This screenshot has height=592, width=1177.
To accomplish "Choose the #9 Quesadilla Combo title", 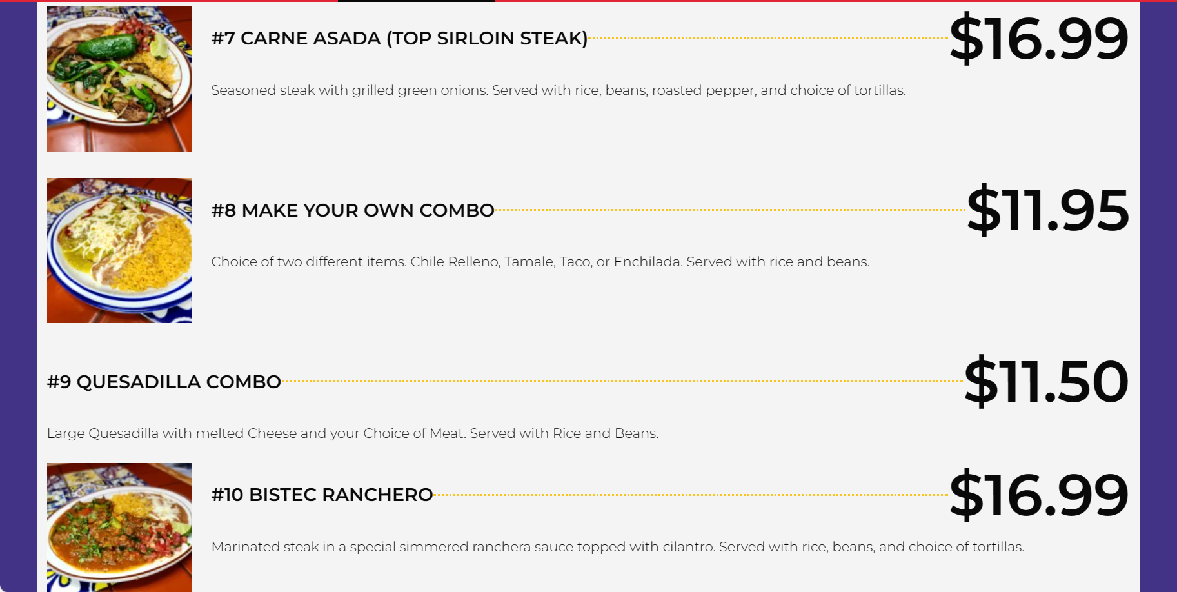I will point(164,382).
